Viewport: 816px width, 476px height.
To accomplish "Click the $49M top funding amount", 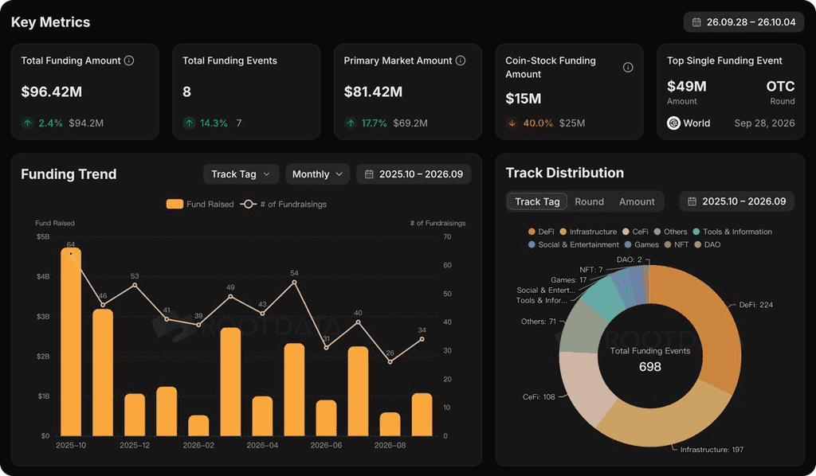I will point(686,86).
